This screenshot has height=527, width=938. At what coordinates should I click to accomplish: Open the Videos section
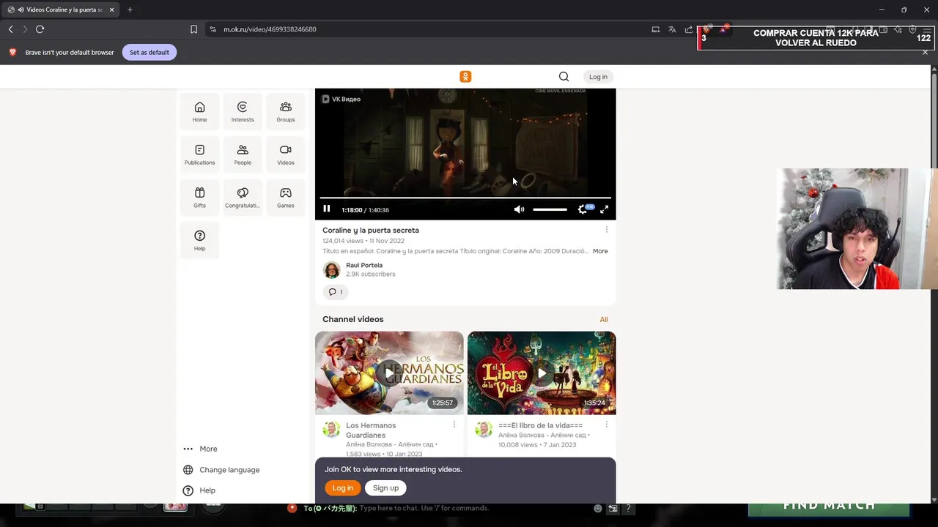point(286,155)
